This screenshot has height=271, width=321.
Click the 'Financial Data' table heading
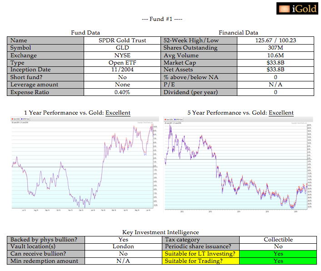(x=238, y=33)
